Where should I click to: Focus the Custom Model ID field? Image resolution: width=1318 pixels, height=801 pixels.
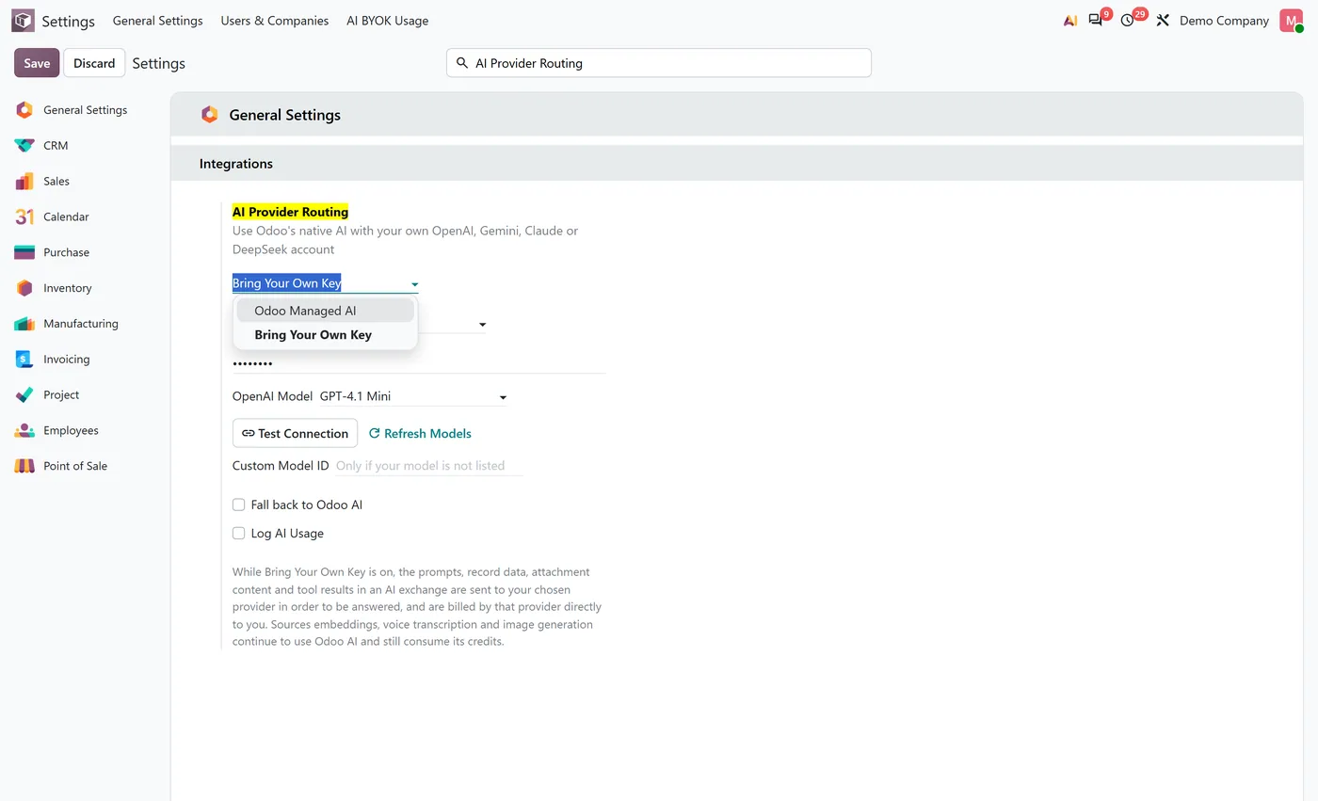[429, 466]
